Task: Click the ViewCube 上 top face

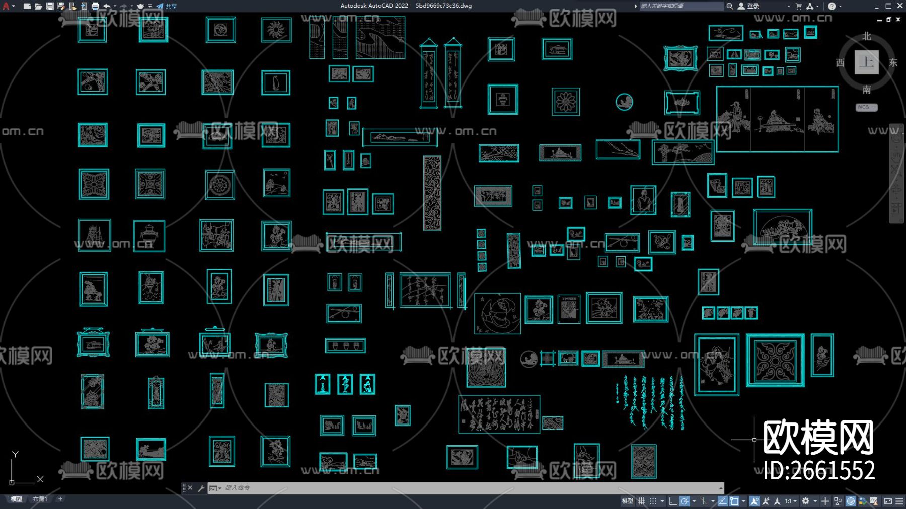Action: click(x=867, y=62)
